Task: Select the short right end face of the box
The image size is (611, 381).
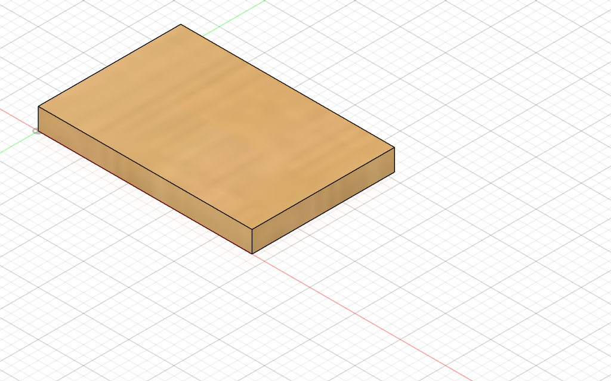Action: click(323, 201)
